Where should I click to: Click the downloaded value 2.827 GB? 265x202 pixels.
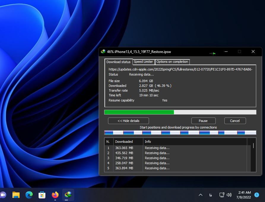pos(146,86)
